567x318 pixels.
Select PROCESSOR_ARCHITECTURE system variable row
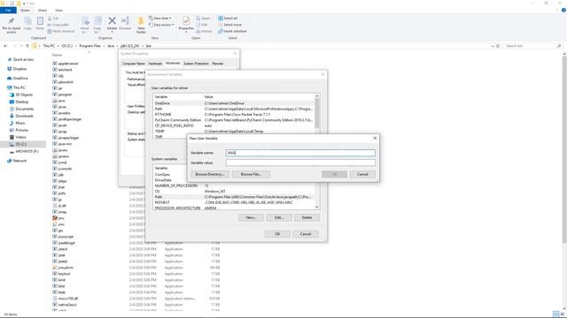click(234, 208)
